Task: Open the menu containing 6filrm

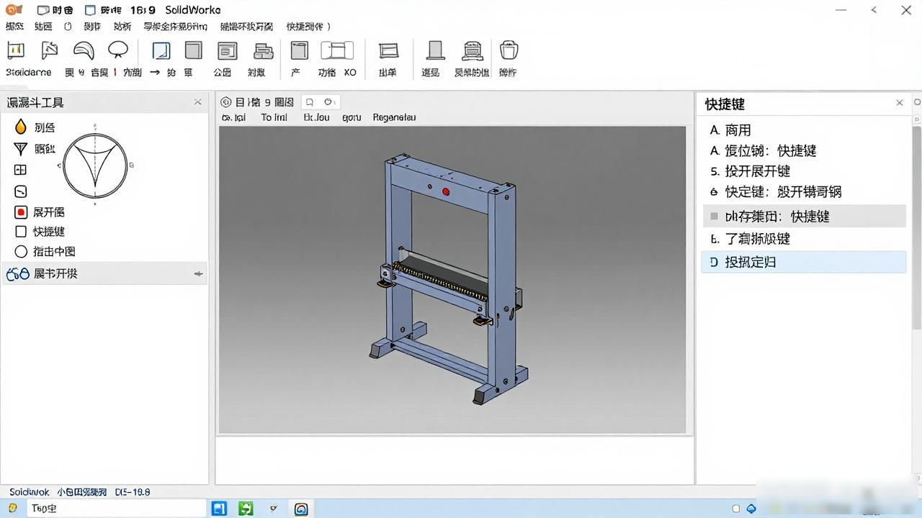Action: tap(175, 27)
